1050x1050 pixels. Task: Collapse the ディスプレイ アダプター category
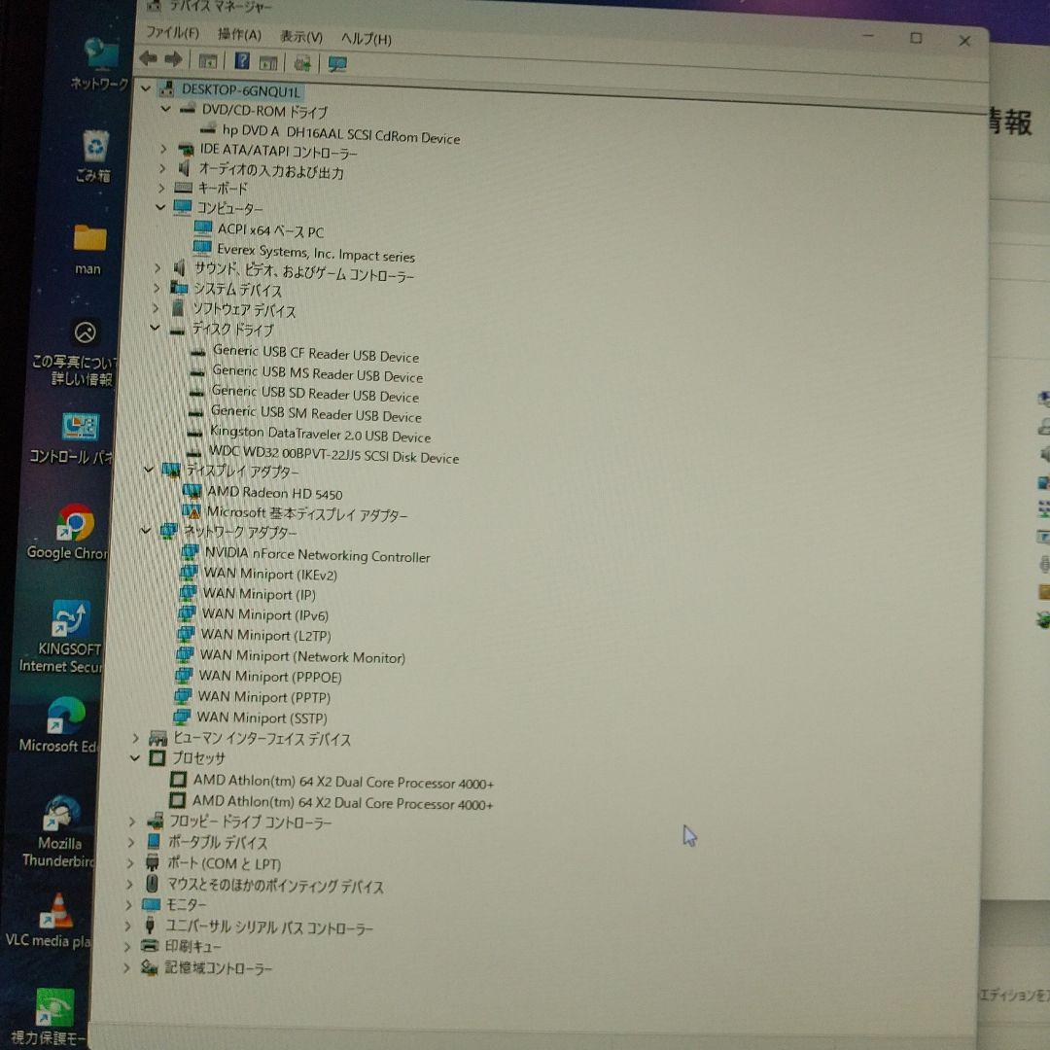(149, 470)
